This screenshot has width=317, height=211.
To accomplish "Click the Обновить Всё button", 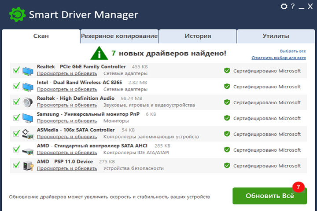I will coord(270,196).
